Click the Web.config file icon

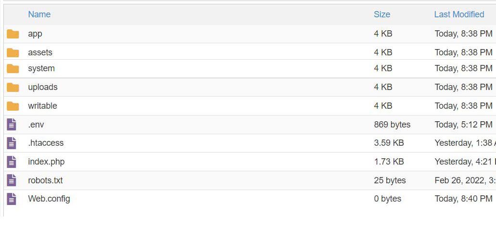(12, 199)
